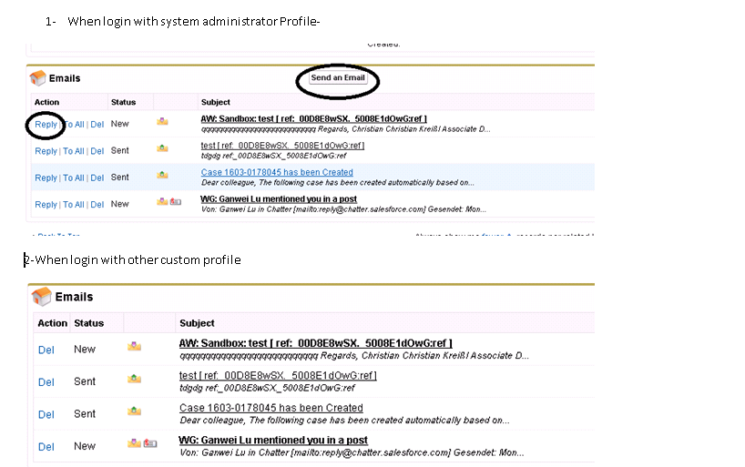Click Reply on the 'test [ ref:' Sent email

tap(46, 151)
